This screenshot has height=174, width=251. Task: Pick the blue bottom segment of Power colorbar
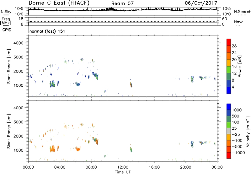point(229,90)
